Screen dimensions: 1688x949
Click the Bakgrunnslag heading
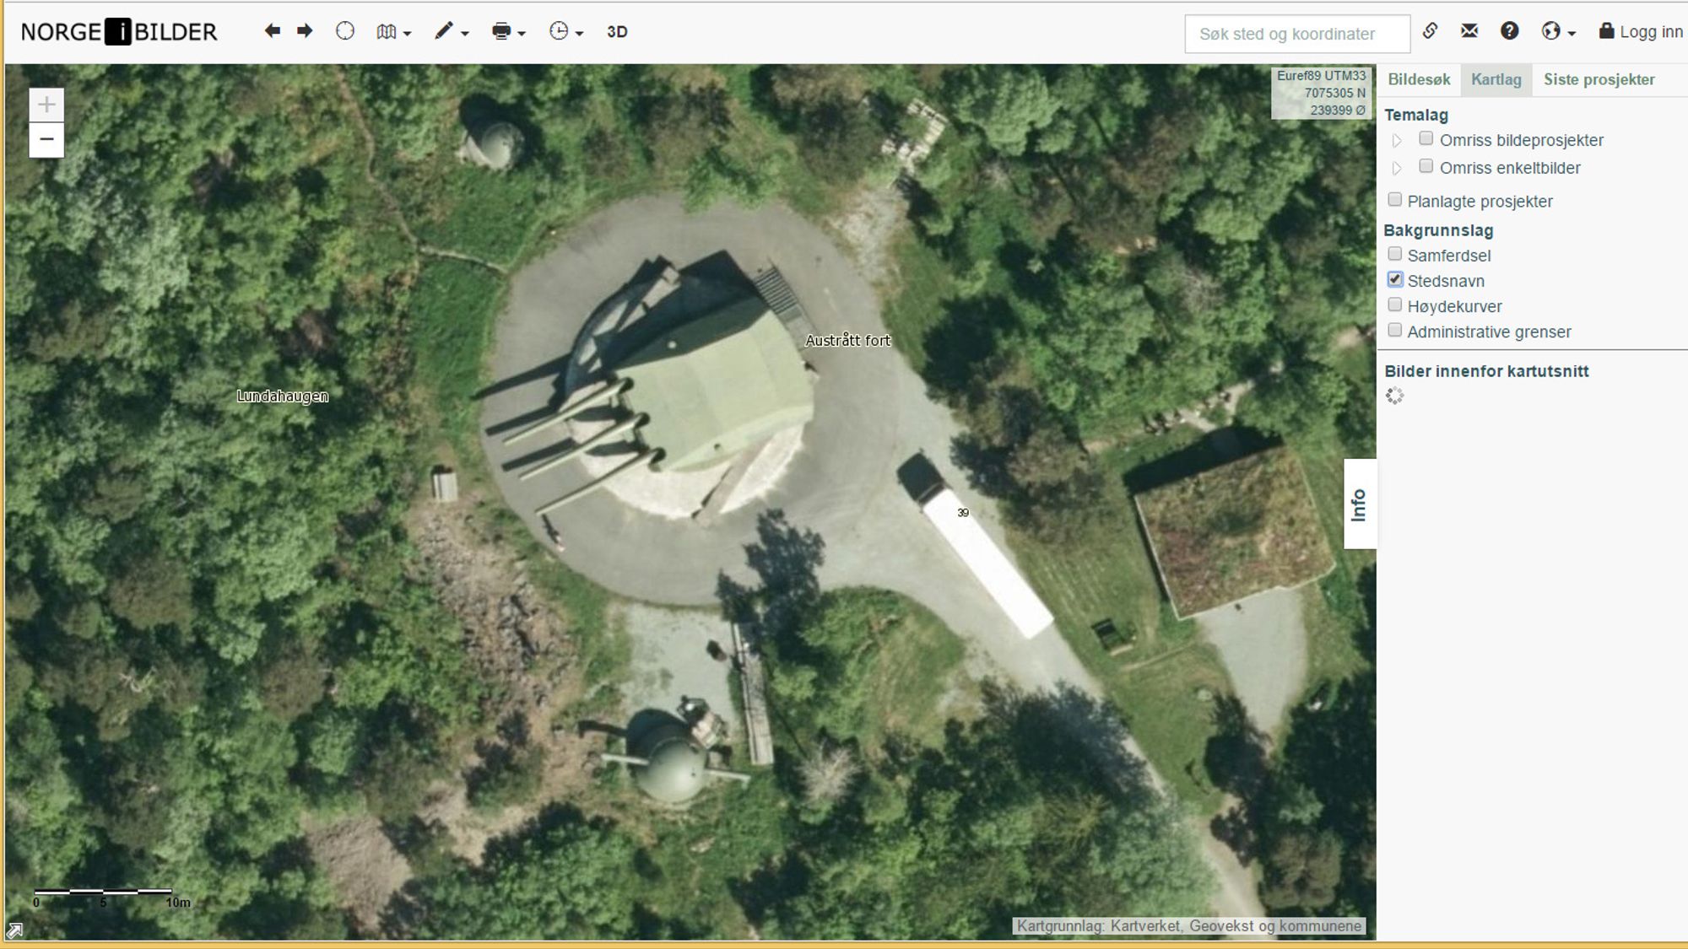coord(1438,230)
